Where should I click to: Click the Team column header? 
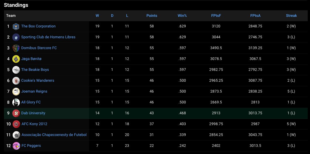(x=11, y=15)
